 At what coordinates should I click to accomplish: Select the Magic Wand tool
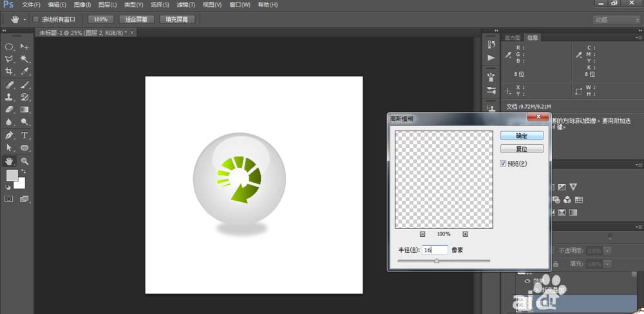coord(24,59)
